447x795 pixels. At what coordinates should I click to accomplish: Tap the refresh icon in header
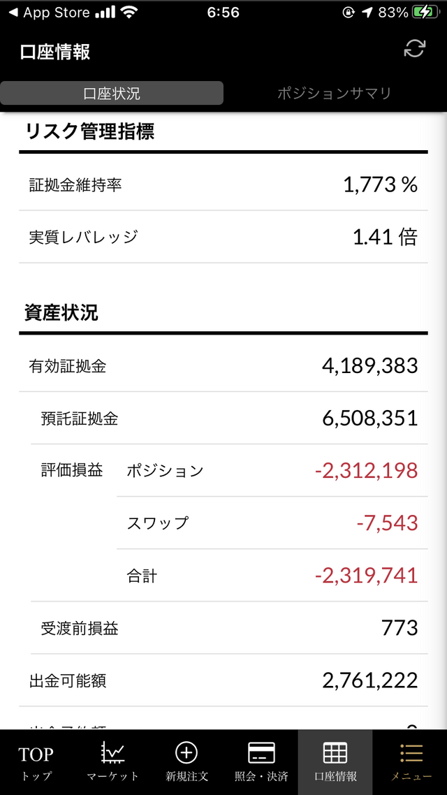[414, 49]
